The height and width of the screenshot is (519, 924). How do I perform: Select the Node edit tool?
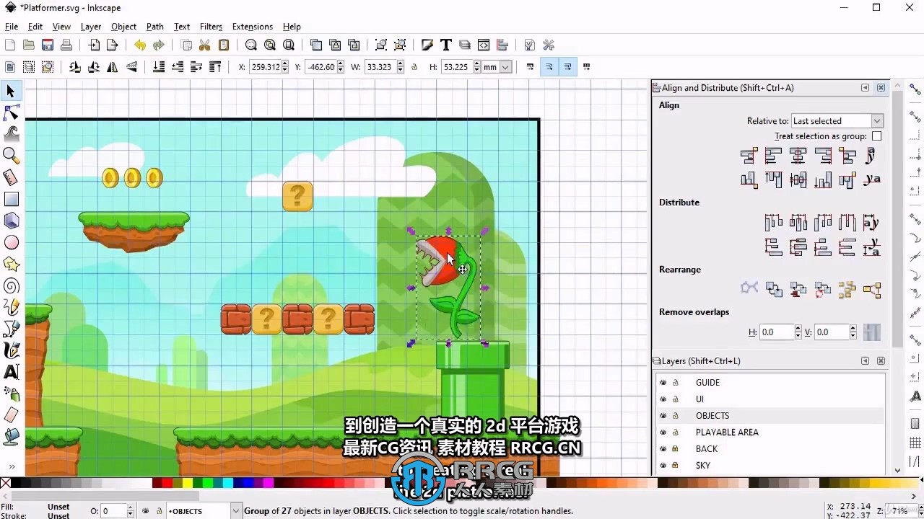click(11, 113)
